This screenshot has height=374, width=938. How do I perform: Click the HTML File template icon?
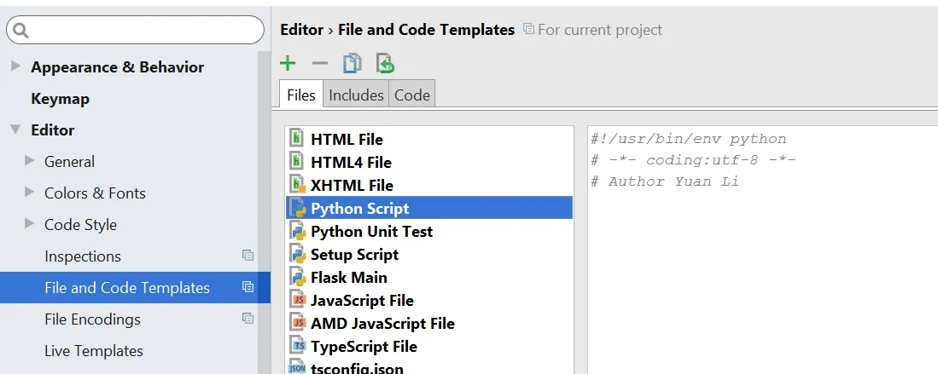(x=297, y=139)
